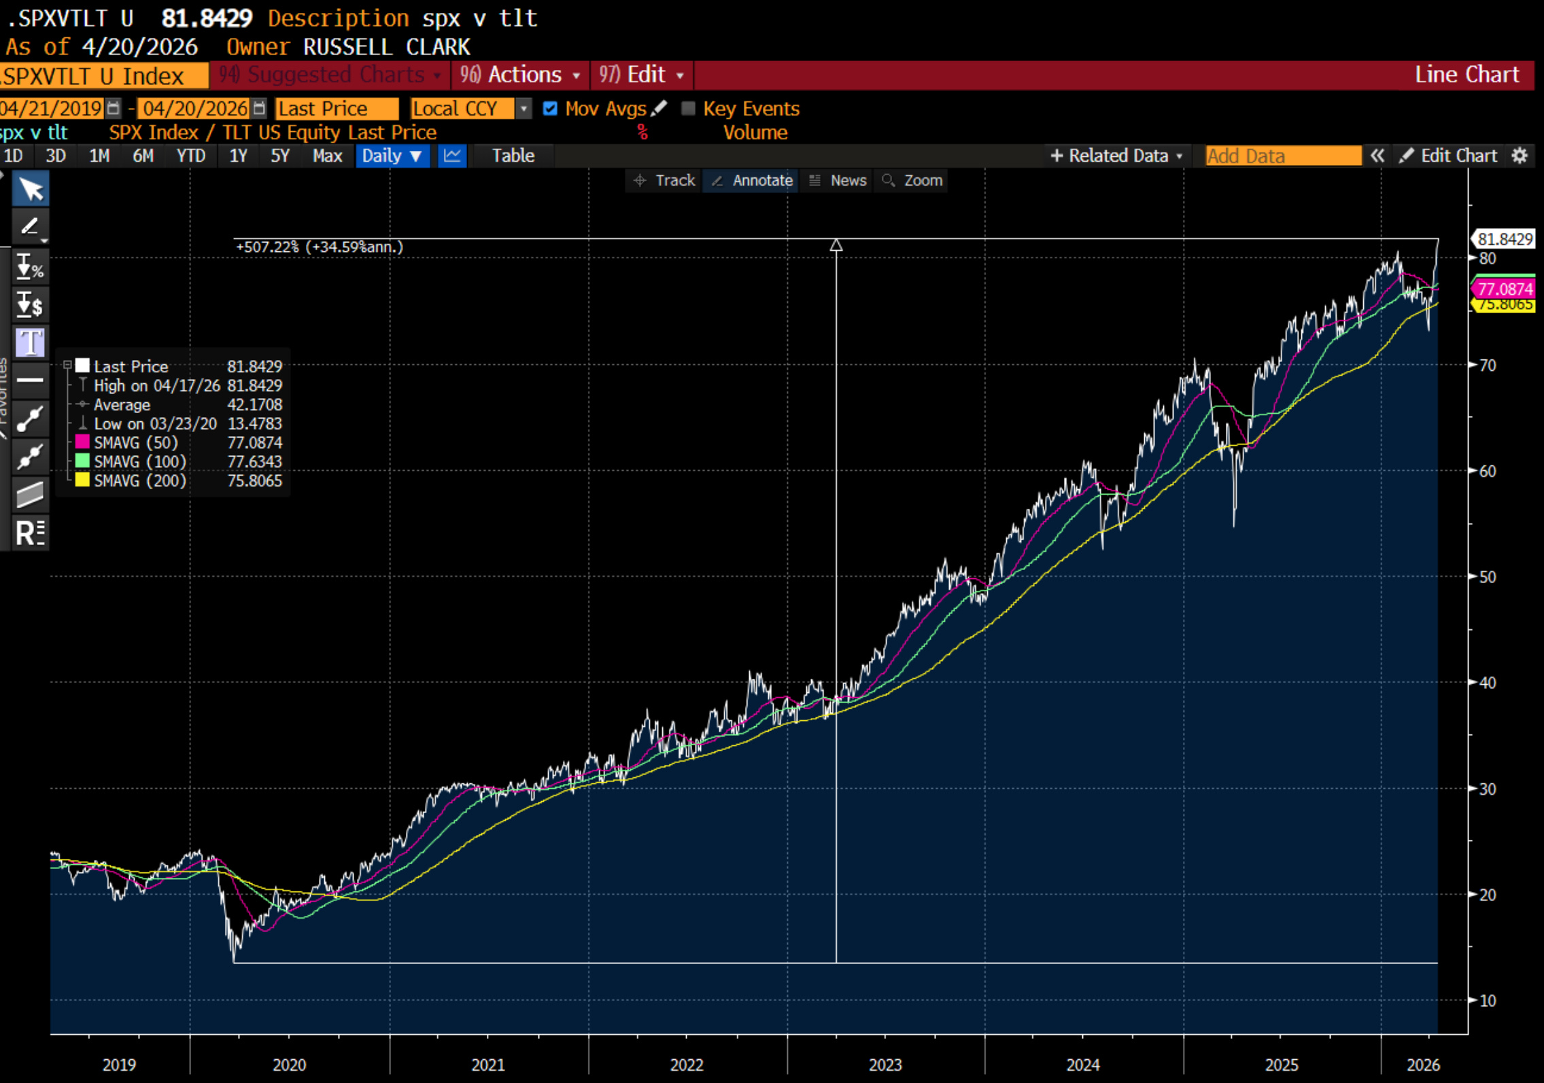Open the Daily periodicity dropdown
This screenshot has height=1083, width=1544.
pyautogui.click(x=392, y=156)
